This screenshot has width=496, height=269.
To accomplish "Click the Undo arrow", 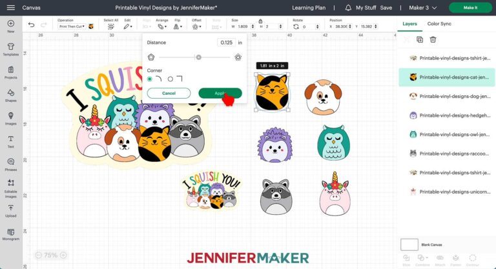I will point(31,25).
